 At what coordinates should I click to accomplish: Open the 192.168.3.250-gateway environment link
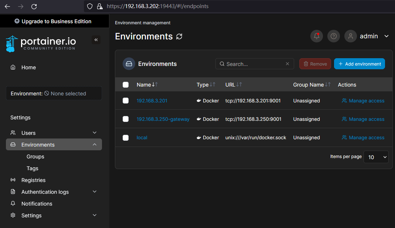tap(163, 119)
